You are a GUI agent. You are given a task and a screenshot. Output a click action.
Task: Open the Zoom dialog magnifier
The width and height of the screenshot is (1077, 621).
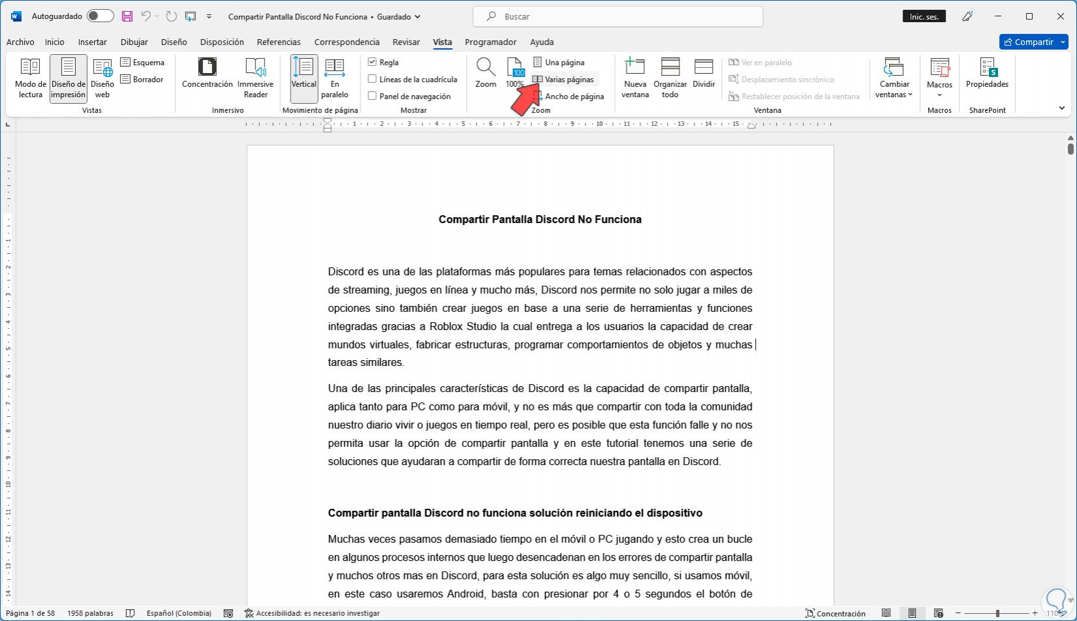point(486,73)
